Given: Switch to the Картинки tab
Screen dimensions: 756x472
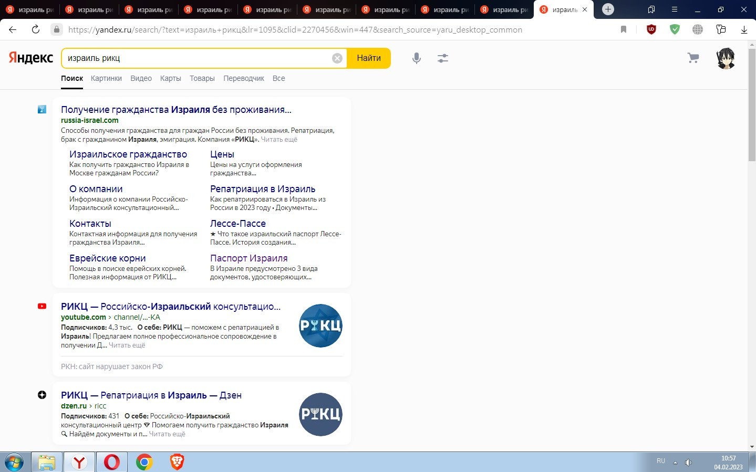Looking at the screenshot, I should (106, 78).
